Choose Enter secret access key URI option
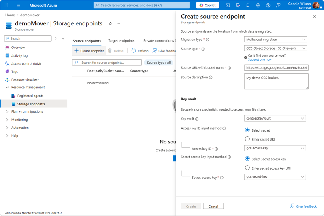Viewport: 324px width, 216px height. coord(247,168)
